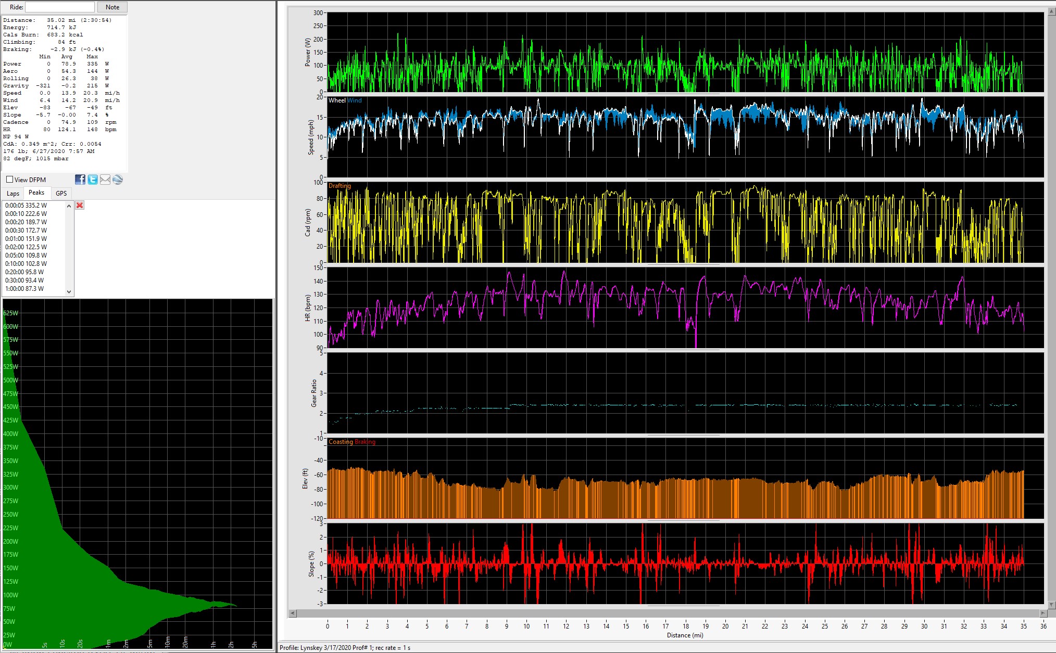
Task: Click the Distance (mi) axis title
Action: pyautogui.click(x=685, y=635)
